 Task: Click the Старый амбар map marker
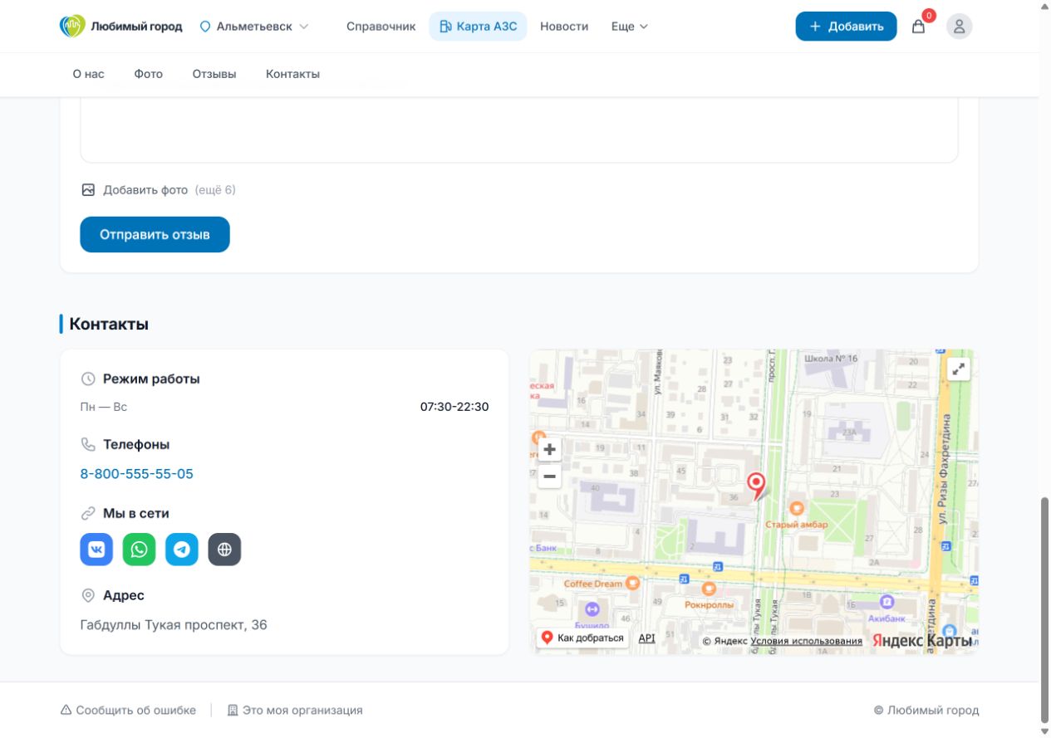796,508
